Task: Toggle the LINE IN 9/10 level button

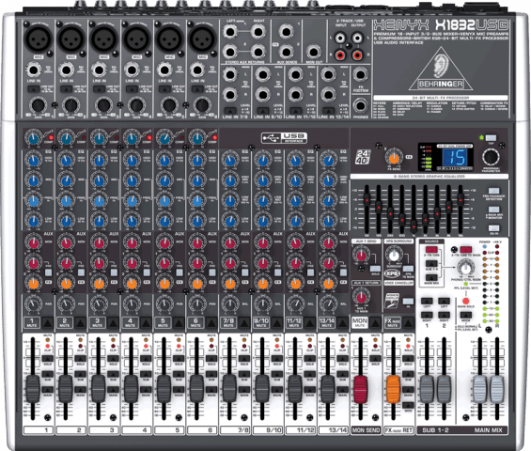Action: pyautogui.click(x=263, y=111)
